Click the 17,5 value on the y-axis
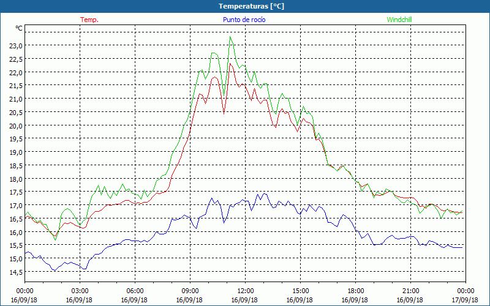 click(x=16, y=192)
